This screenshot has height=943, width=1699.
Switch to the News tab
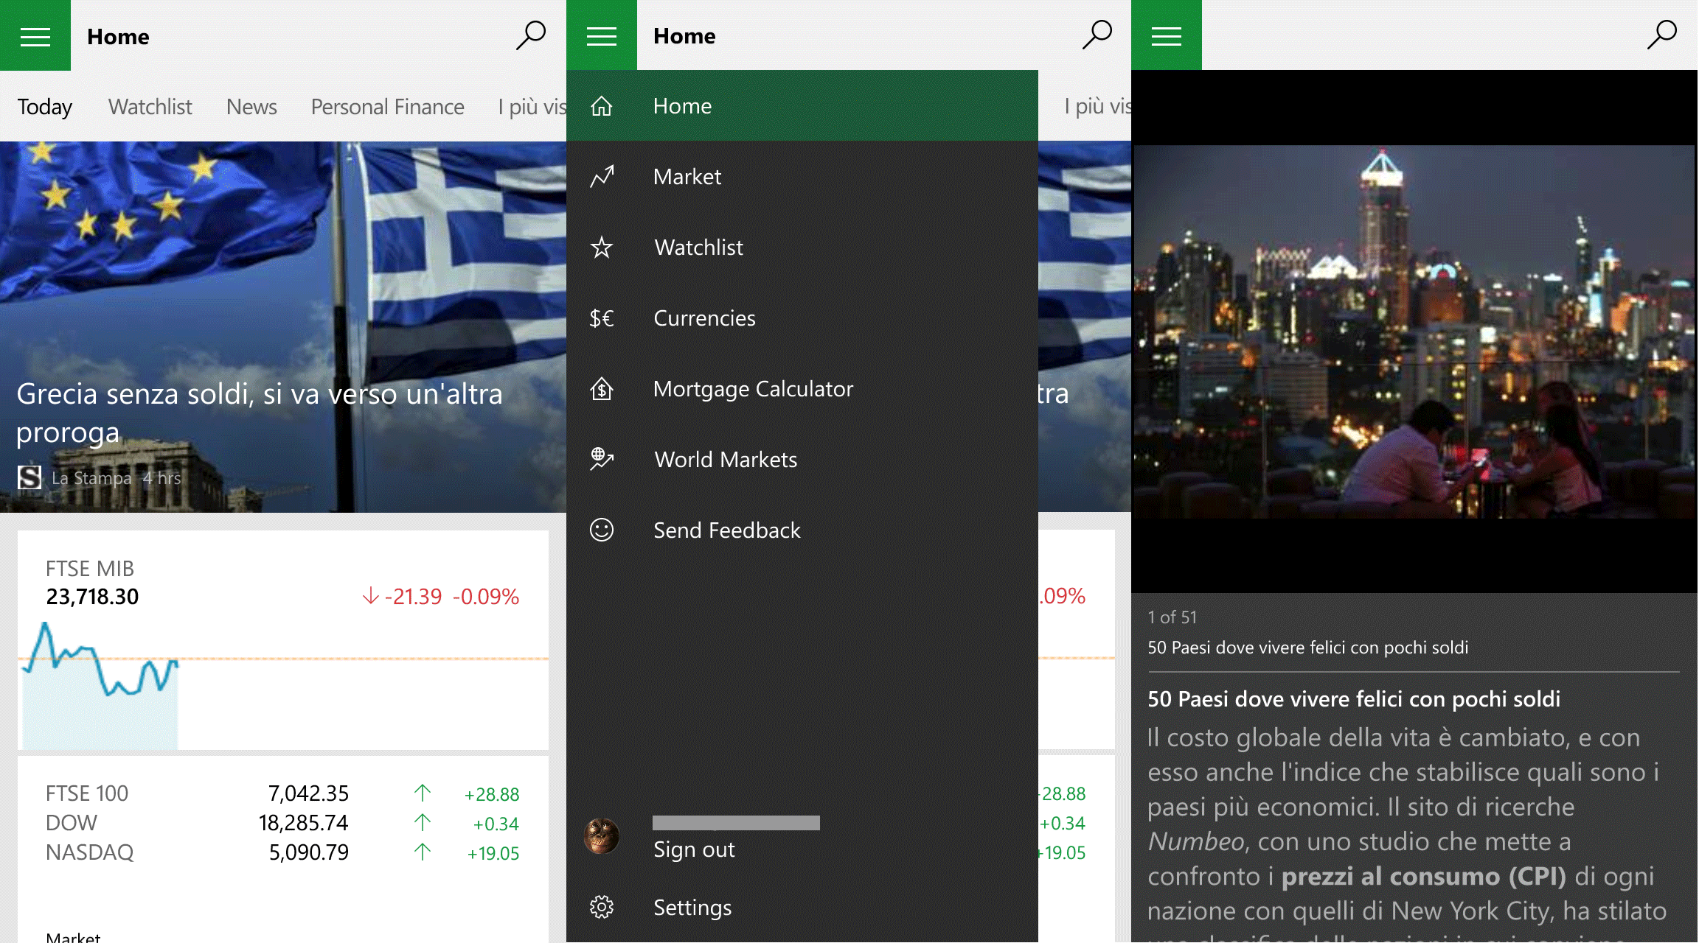coord(251,105)
